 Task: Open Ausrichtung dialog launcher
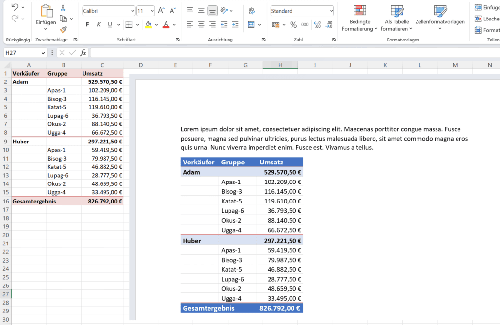tap(263, 40)
